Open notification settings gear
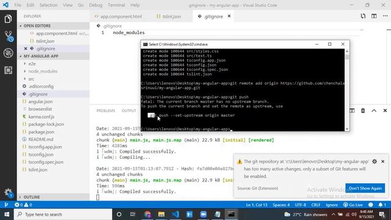391x220 pixels. click(375, 161)
